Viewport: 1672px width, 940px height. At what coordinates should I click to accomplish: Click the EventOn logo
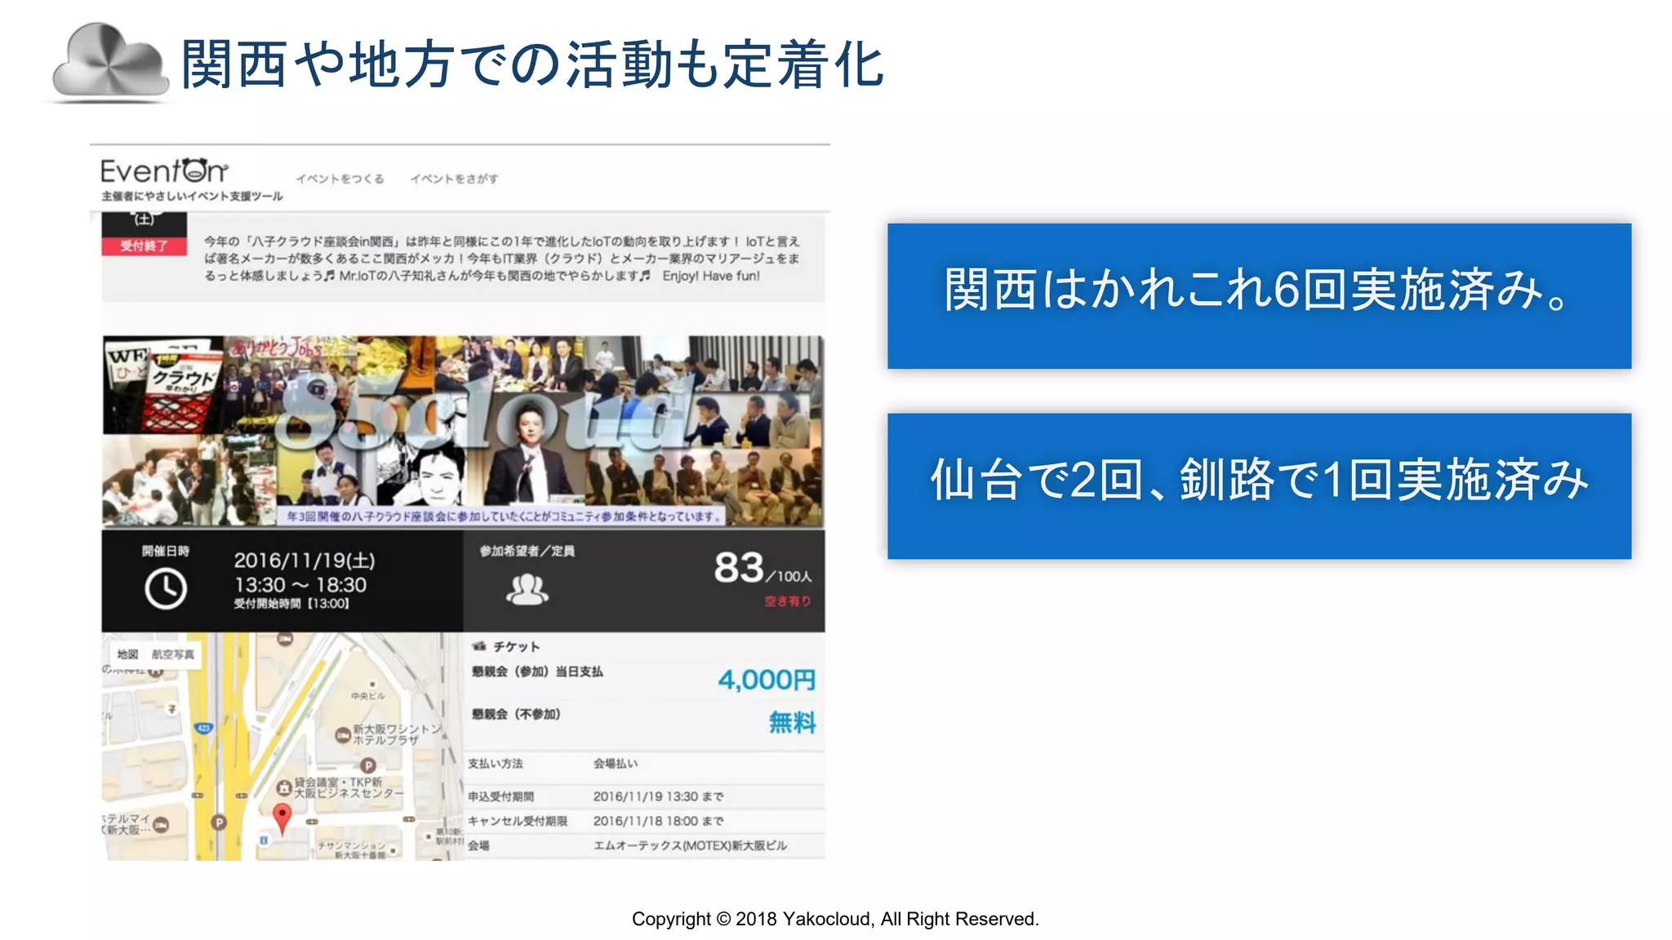tap(164, 171)
